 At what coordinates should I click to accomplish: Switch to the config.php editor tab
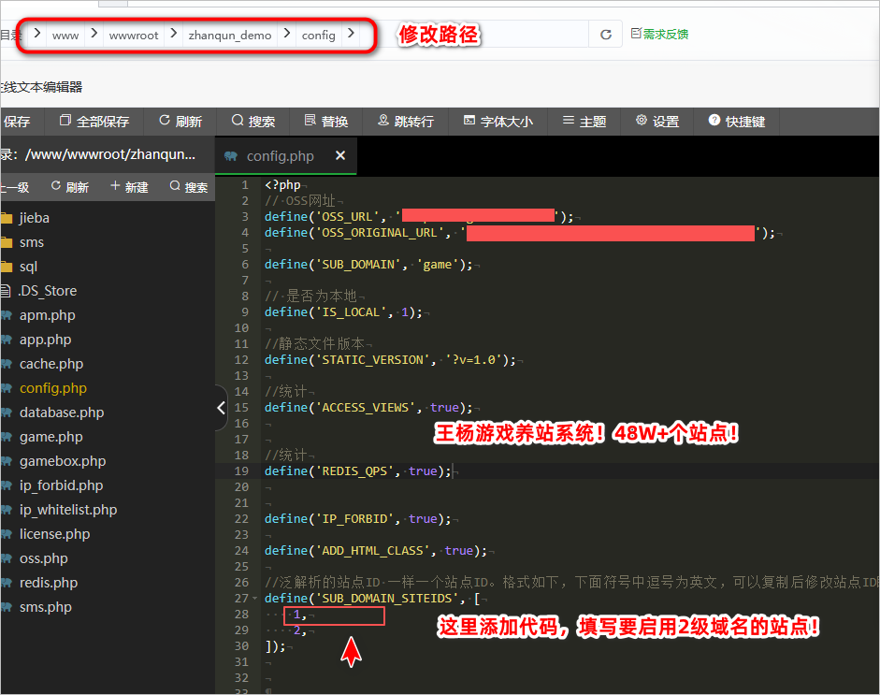point(280,156)
